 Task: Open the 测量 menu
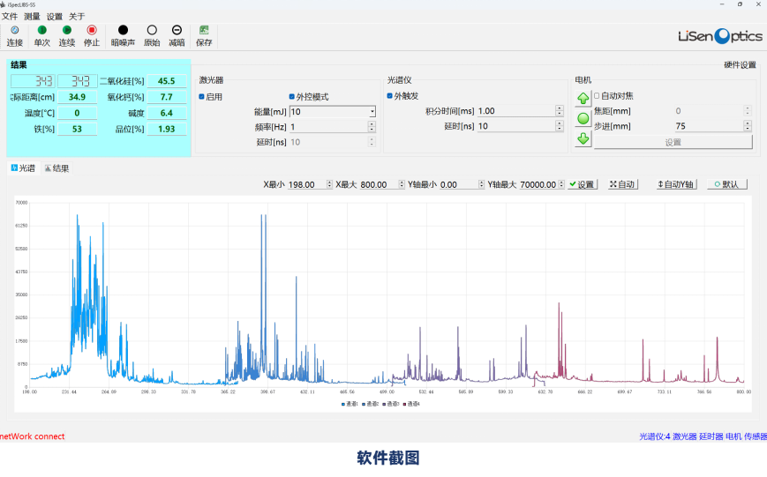32,16
